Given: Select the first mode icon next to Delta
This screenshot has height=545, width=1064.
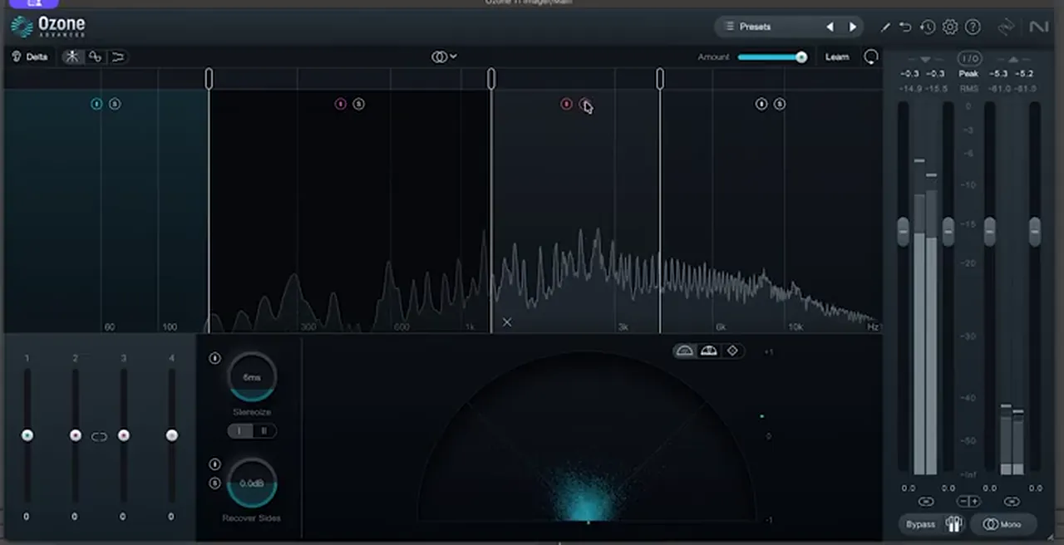Looking at the screenshot, I should click(73, 56).
